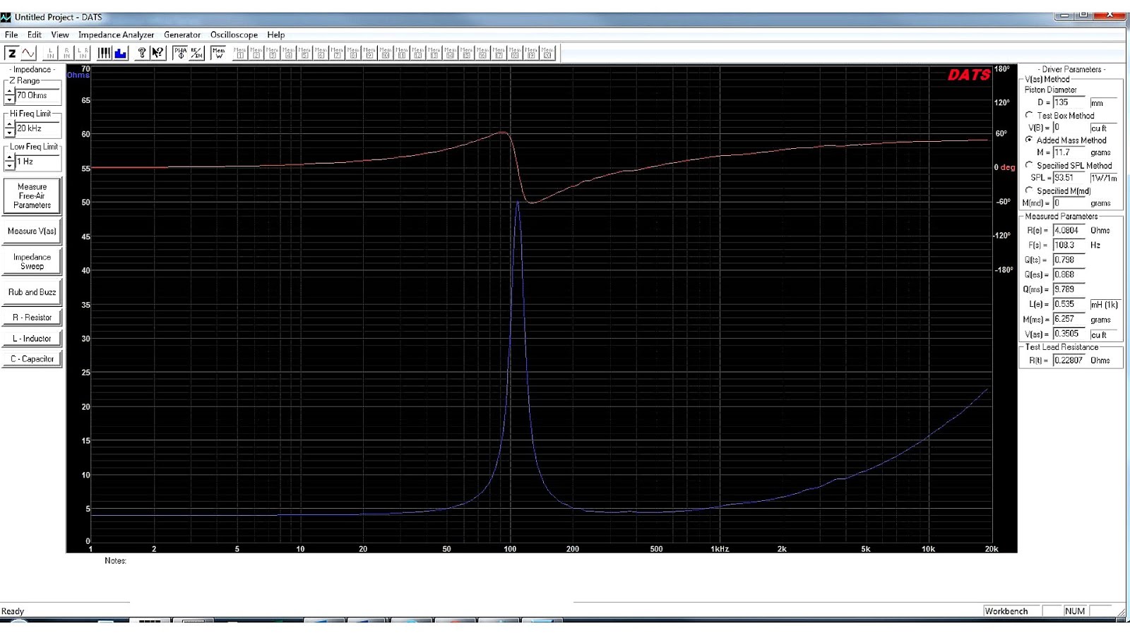1130x635 pixels.
Task: Open the SPL 1W/1m unit box
Action: pyautogui.click(x=1104, y=178)
